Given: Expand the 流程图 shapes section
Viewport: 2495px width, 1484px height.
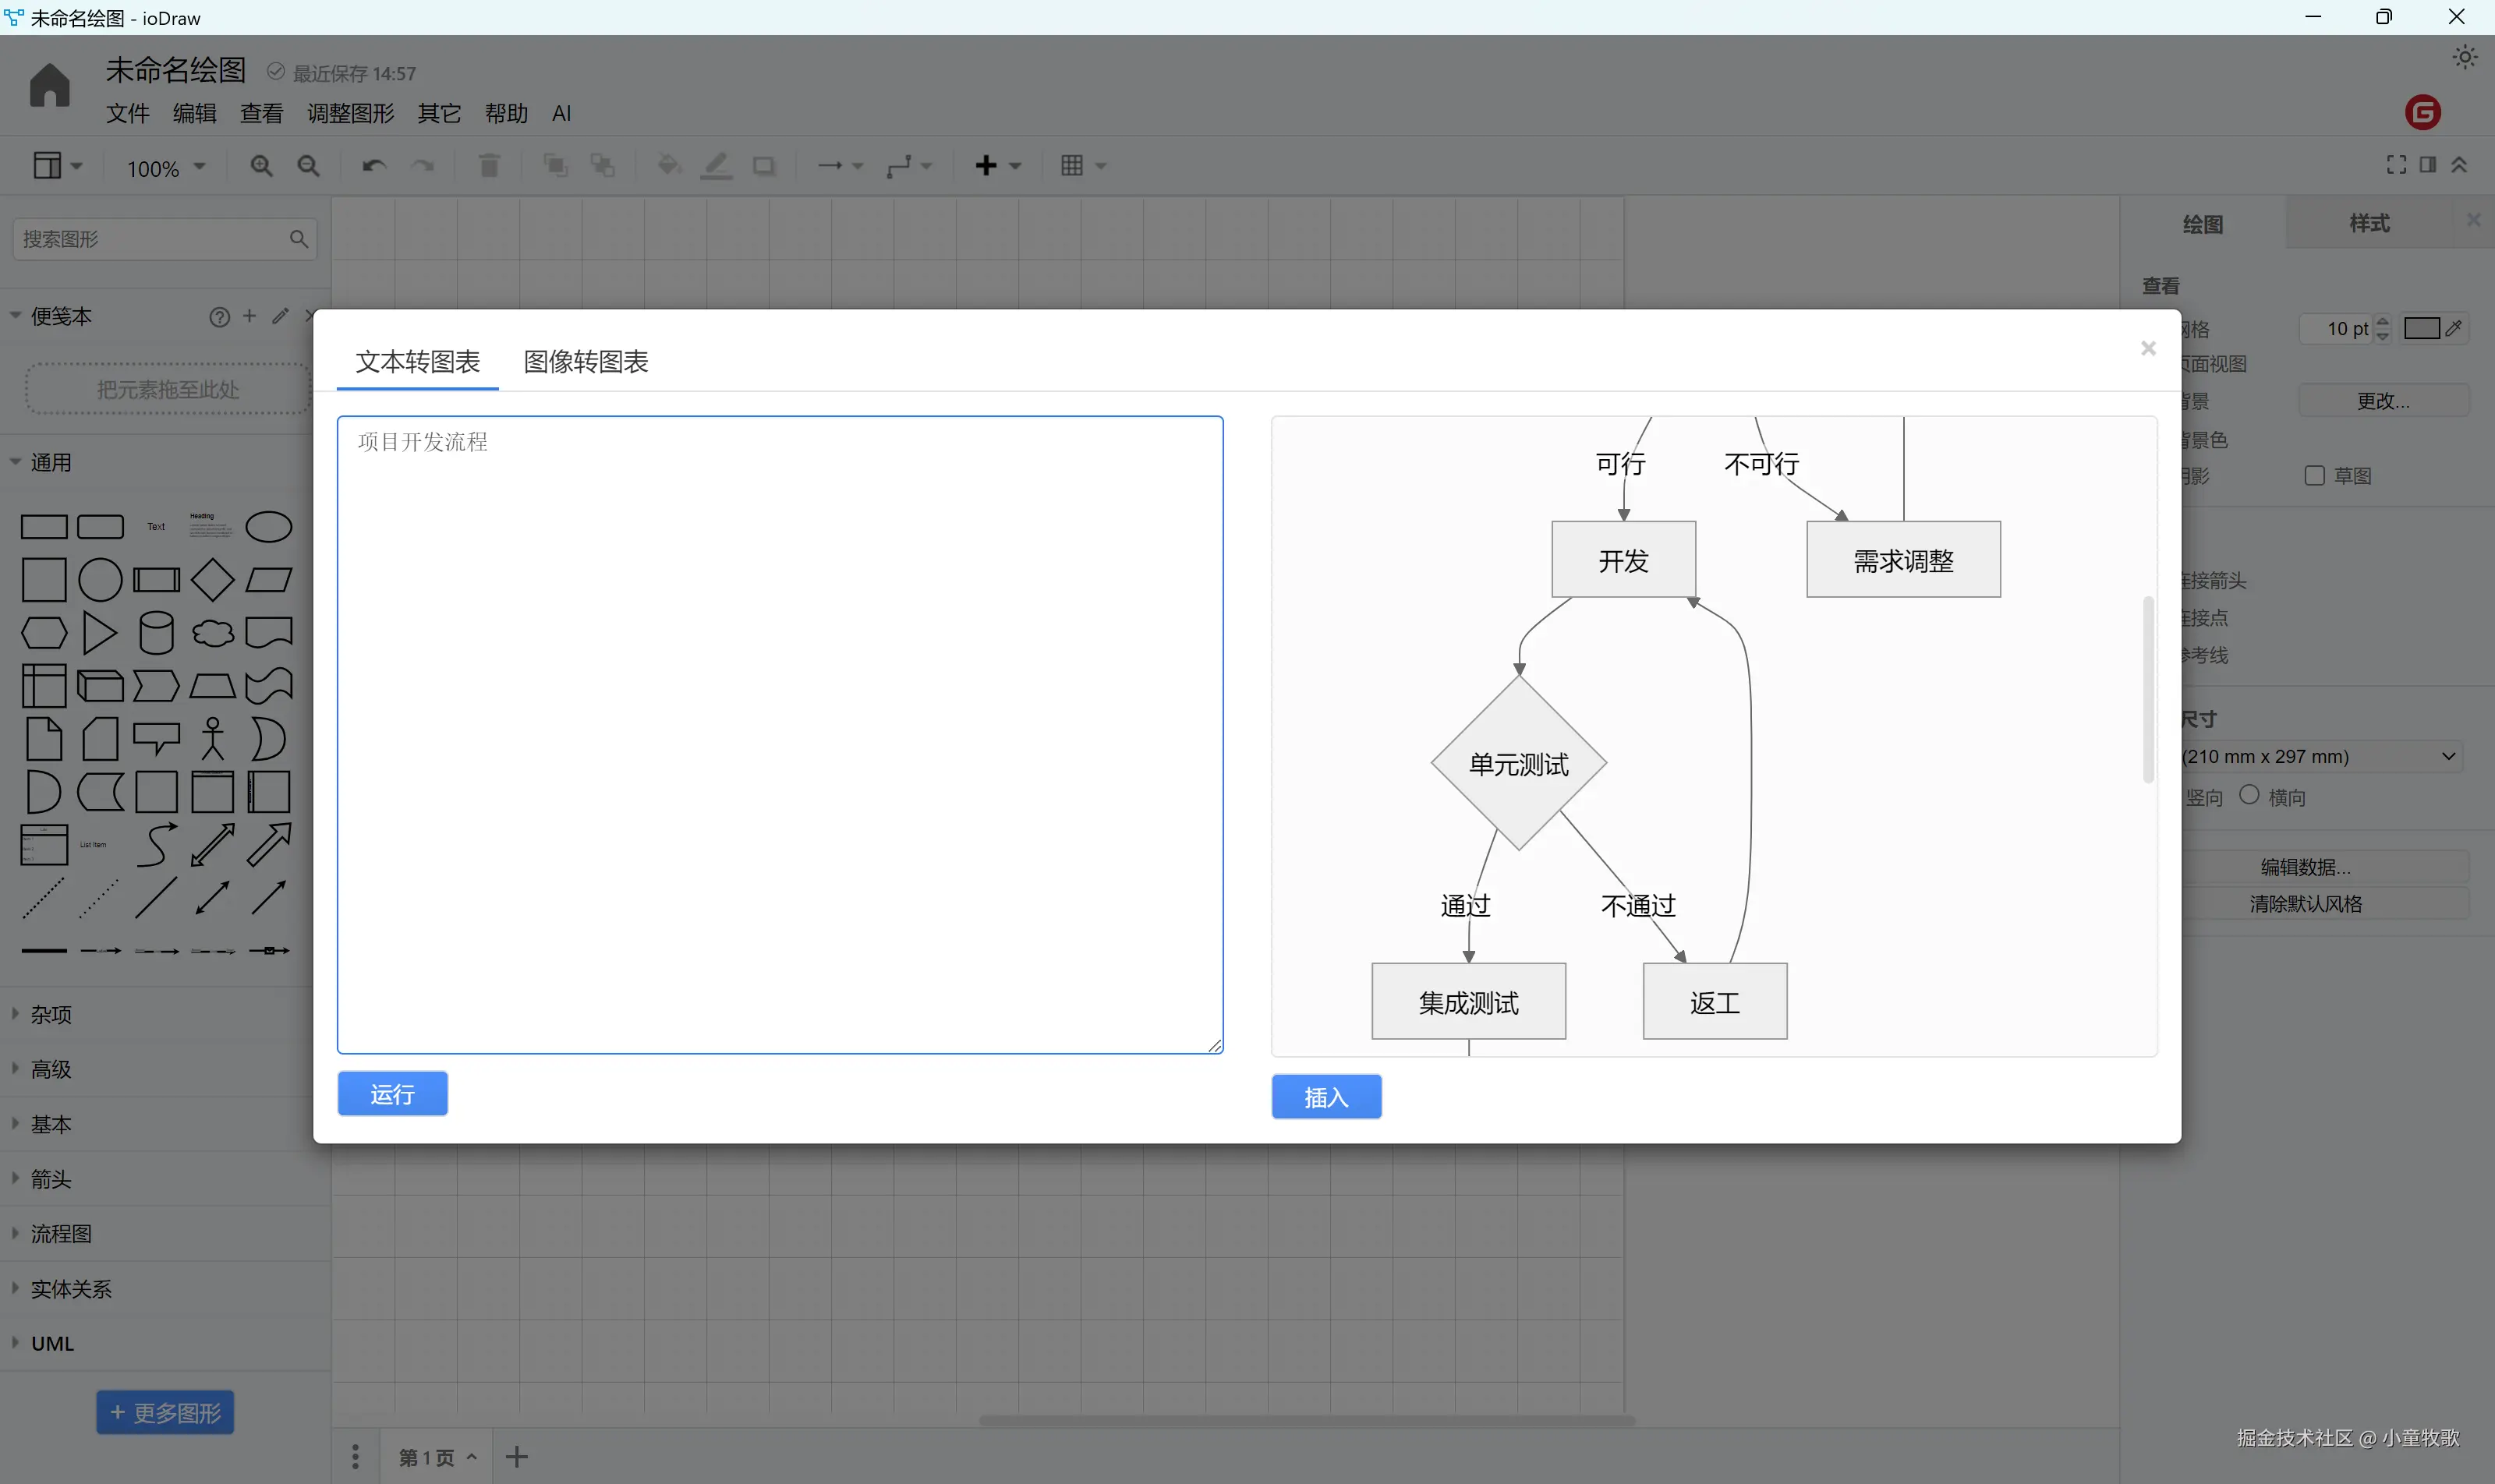Looking at the screenshot, I should point(61,1234).
